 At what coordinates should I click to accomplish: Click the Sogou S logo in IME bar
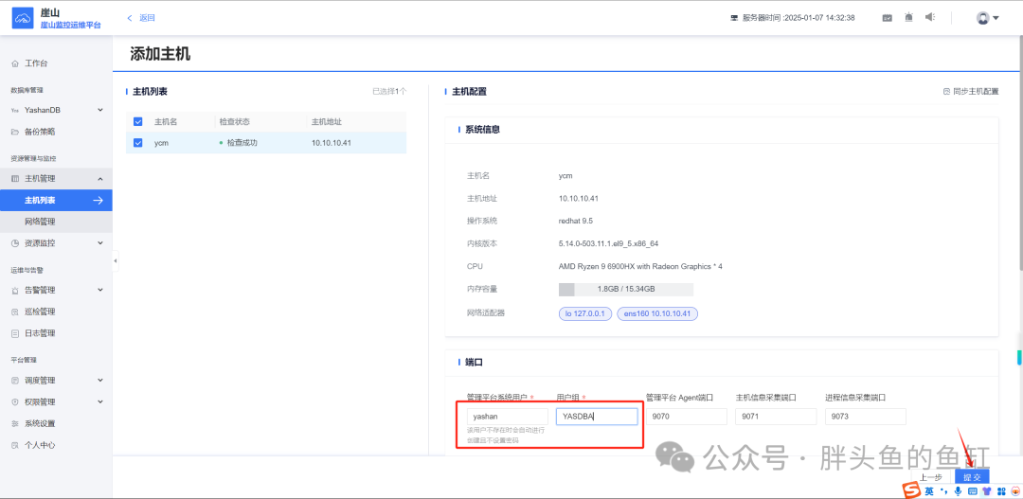coord(911,490)
